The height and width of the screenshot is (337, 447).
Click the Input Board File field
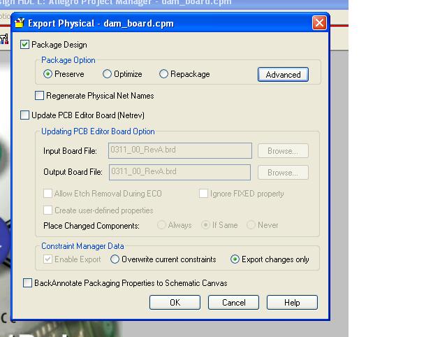180,150
